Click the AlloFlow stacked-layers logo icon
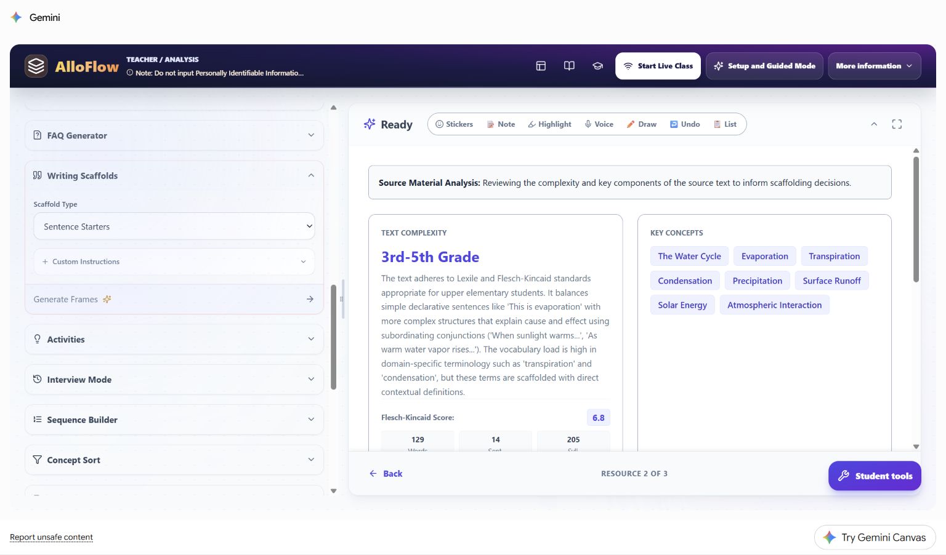This screenshot has height=555, width=946. (x=36, y=66)
